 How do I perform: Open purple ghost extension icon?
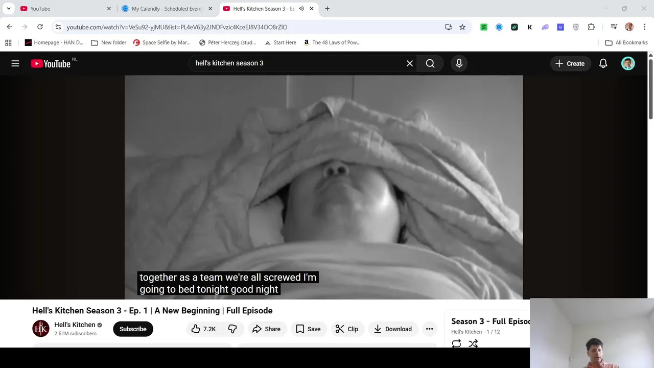pyautogui.click(x=545, y=27)
